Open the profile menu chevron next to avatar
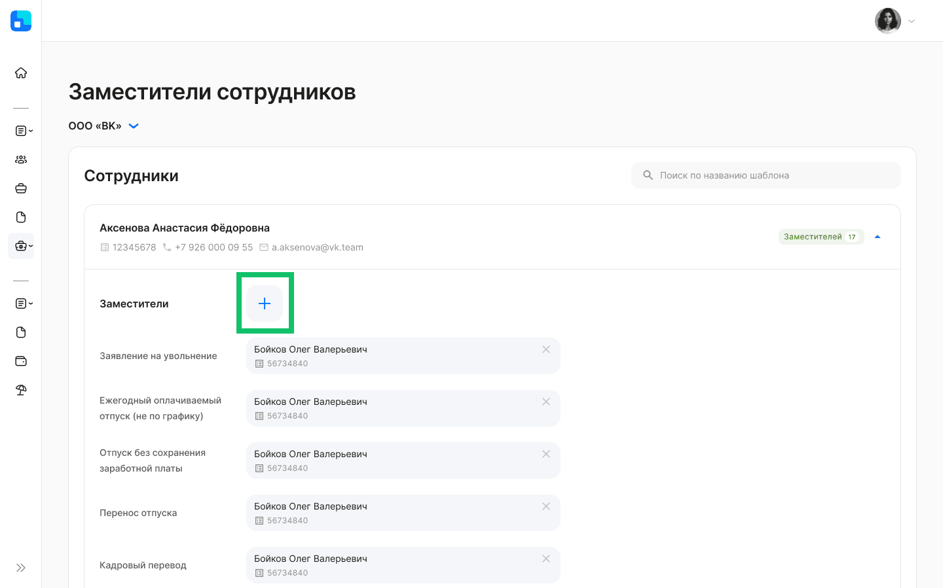943x588 pixels. click(x=912, y=22)
